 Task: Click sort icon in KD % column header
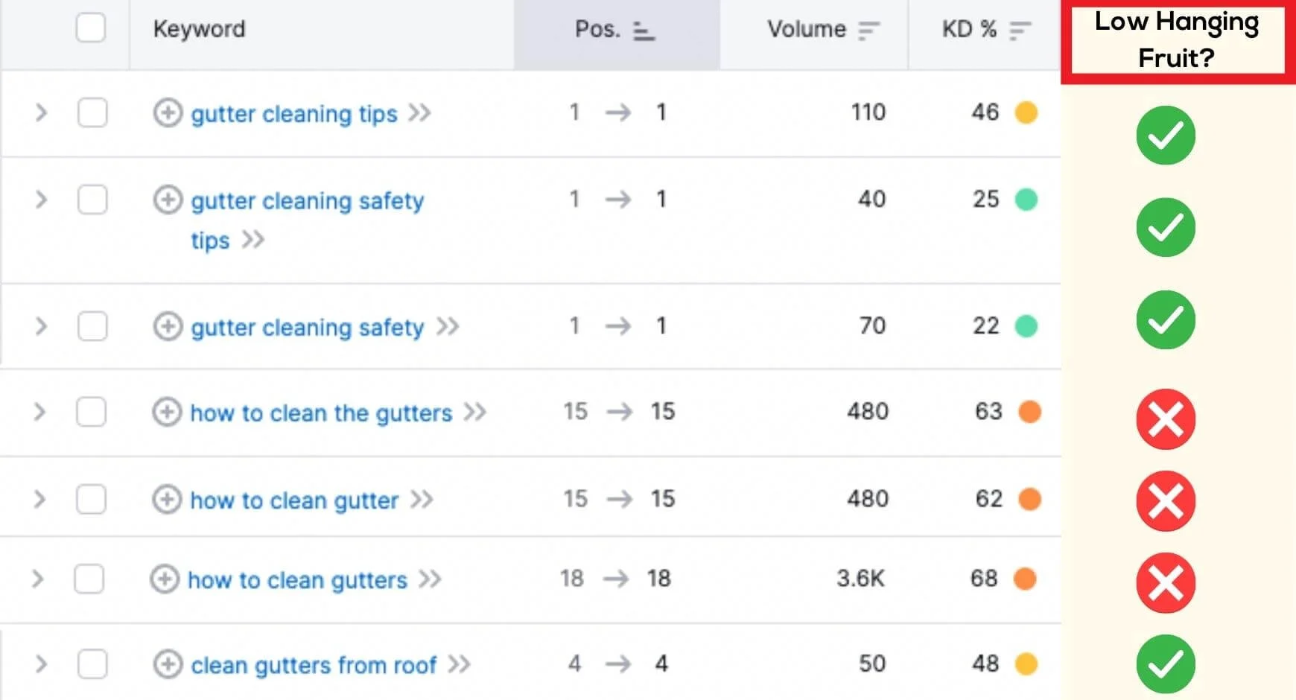[x=1020, y=31]
